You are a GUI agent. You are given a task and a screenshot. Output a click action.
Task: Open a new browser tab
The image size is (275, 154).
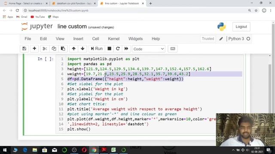(x=150, y=3)
